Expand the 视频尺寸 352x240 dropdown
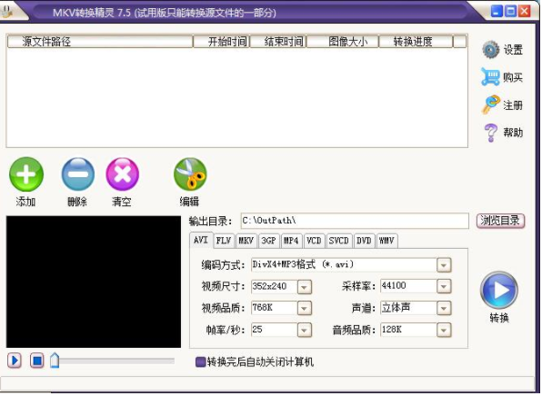The height and width of the screenshot is (396, 542). click(x=304, y=287)
